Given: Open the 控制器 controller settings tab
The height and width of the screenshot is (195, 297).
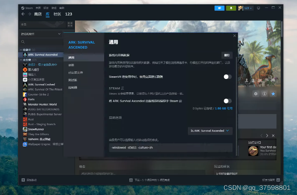Looking at the screenshot, I should tap(84, 88).
